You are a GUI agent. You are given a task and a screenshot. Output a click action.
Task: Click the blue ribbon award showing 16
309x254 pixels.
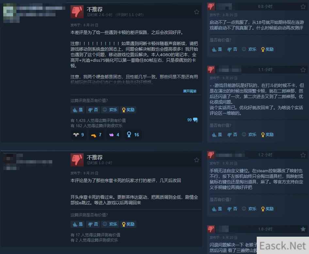133,135
